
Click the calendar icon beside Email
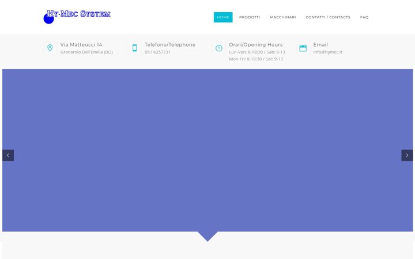[x=303, y=48]
